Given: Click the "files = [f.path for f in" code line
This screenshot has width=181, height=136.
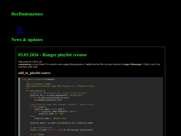Looking at the screenshot, I should point(62,130).
